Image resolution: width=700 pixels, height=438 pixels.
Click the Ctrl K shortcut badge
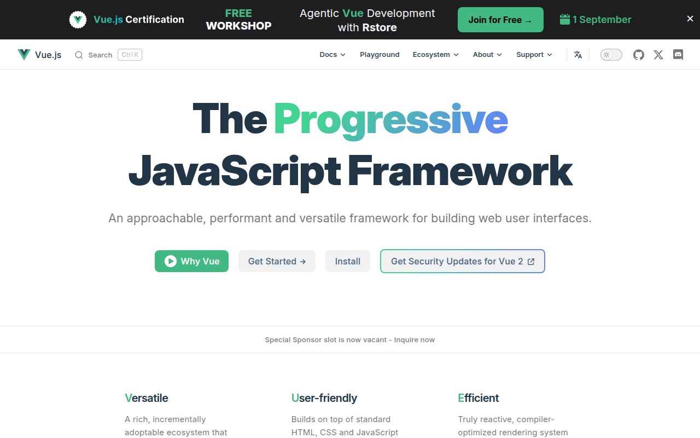[130, 55]
